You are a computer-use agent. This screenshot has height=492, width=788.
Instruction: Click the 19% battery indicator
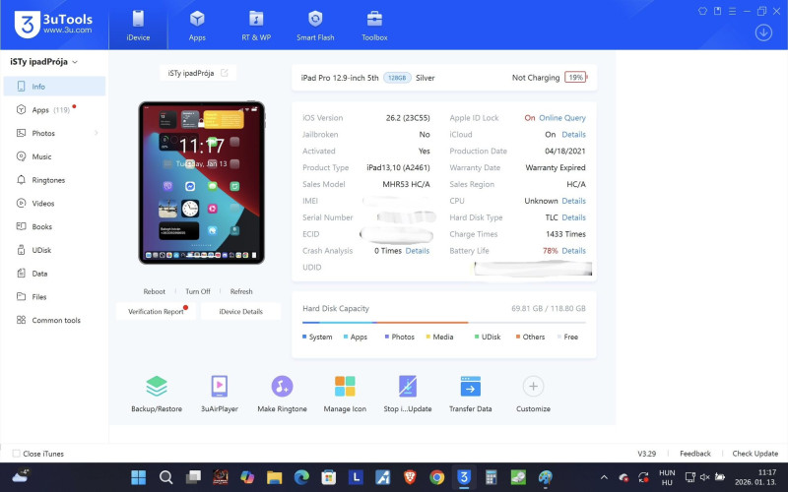tap(576, 78)
